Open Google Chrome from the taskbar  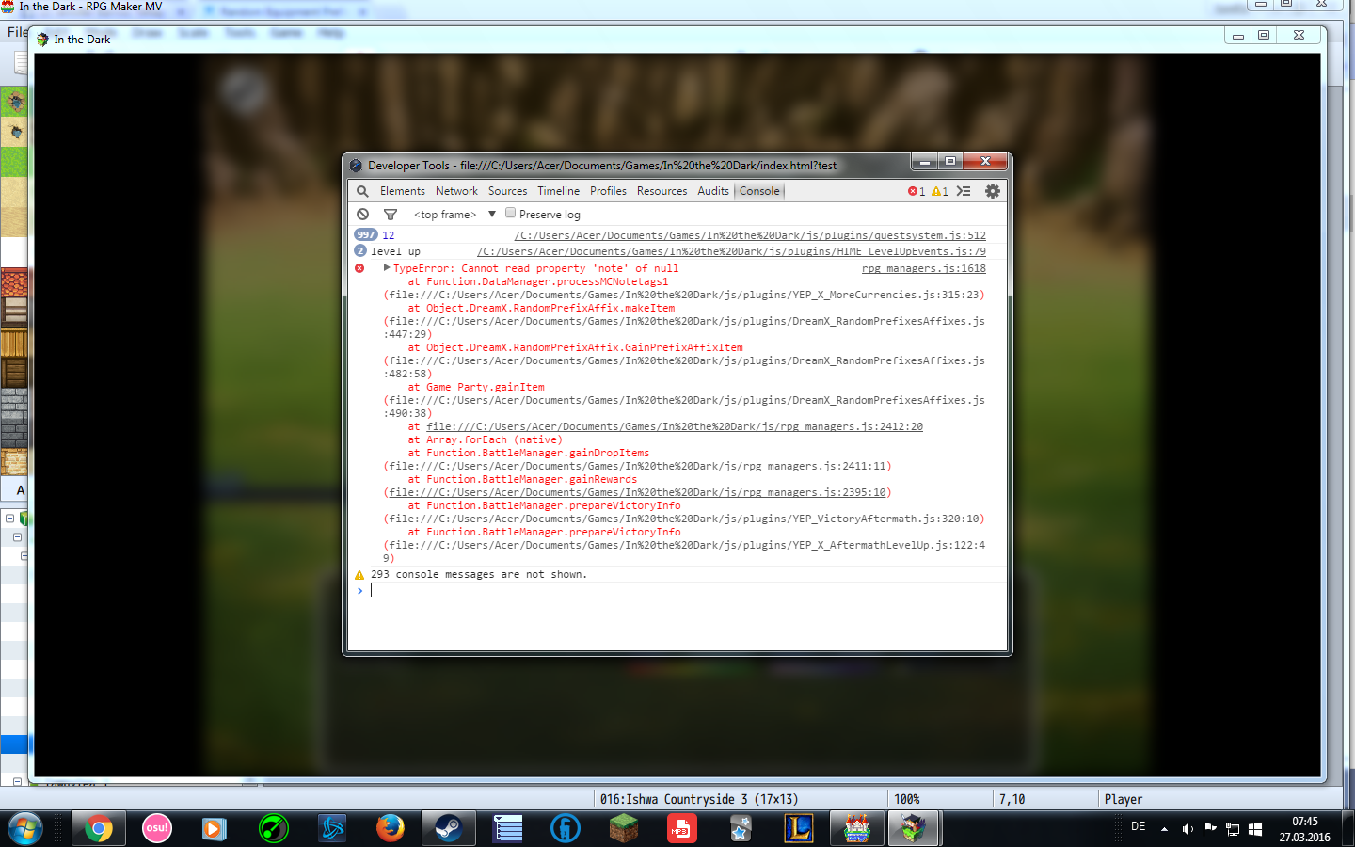tap(99, 828)
